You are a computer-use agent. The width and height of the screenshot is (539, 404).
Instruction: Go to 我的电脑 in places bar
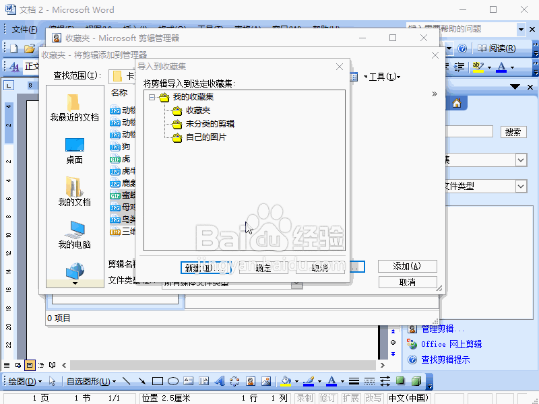coord(75,235)
